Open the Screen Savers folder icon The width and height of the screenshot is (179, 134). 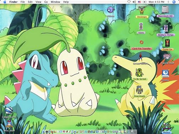(x=140, y=57)
